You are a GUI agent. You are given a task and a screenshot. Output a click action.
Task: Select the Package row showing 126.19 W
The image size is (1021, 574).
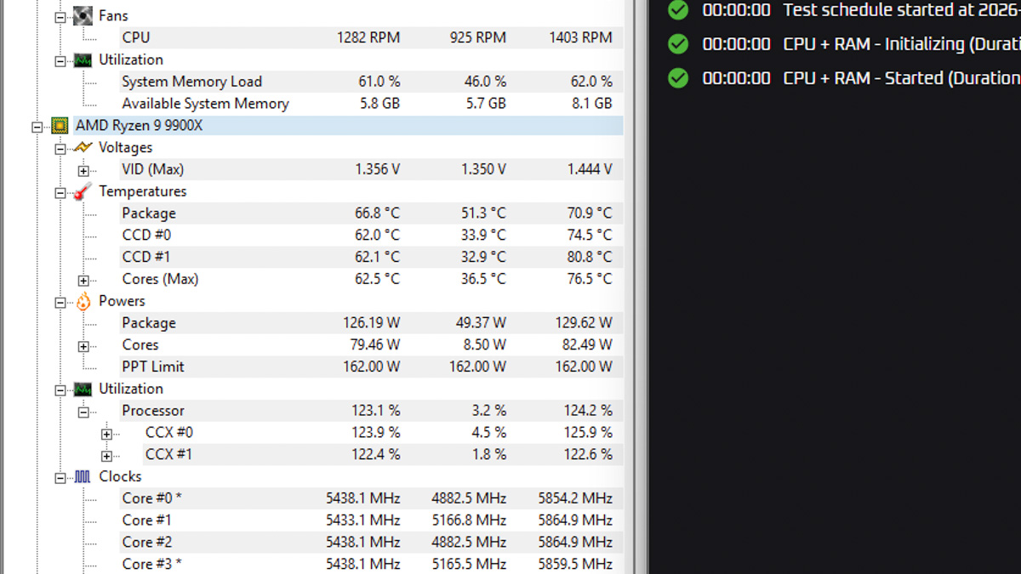(371, 323)
